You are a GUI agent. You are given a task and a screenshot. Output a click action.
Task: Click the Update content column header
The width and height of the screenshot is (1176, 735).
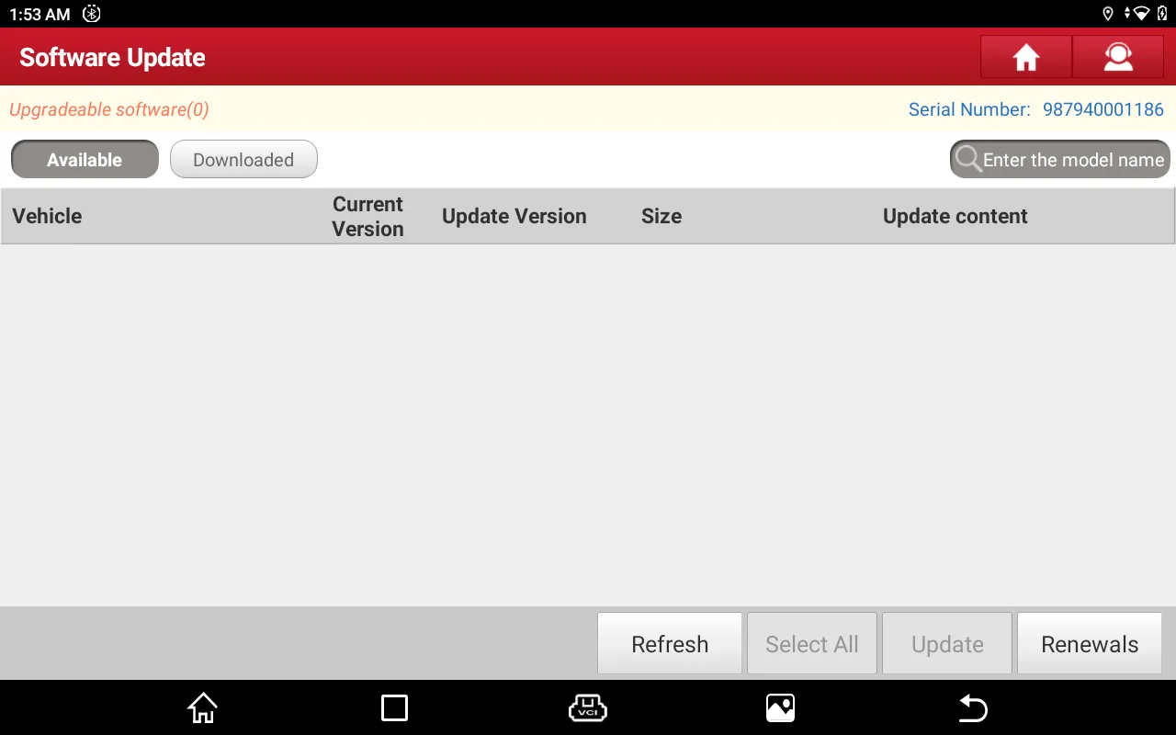point(955,216)
